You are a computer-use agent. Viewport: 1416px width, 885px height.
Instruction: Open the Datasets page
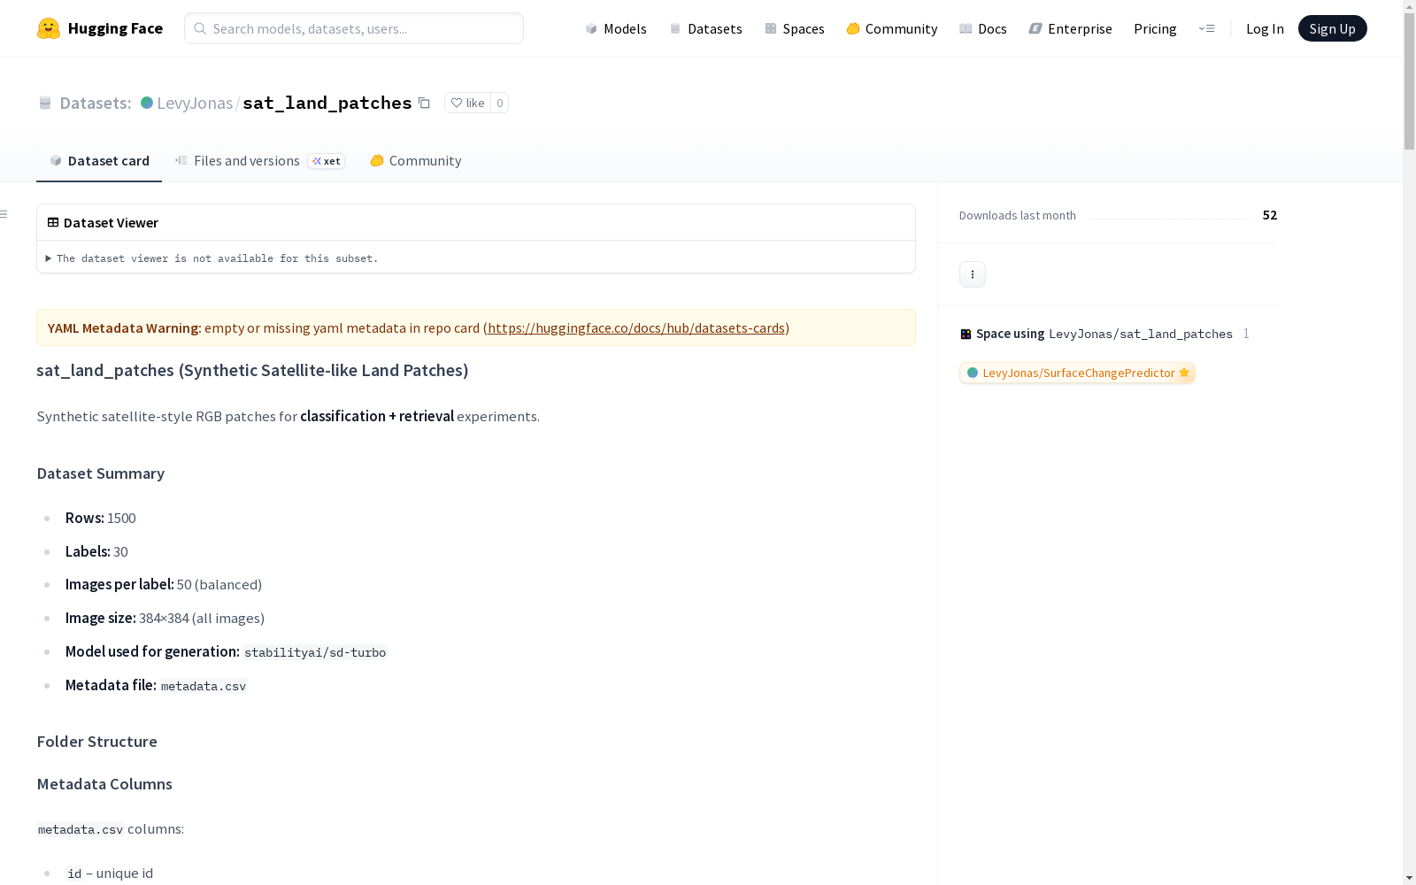coord(705,28)
